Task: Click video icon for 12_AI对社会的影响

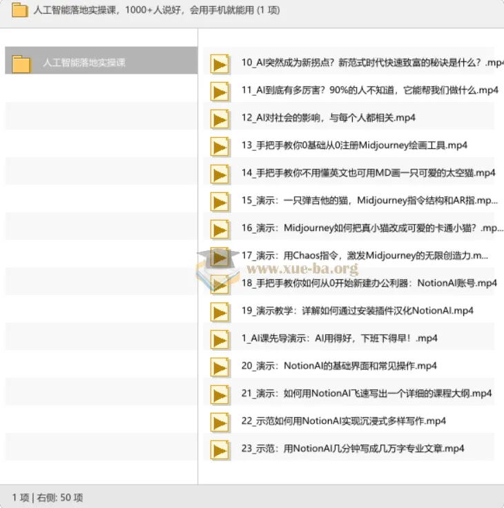Action: click(x=220, y=119)
